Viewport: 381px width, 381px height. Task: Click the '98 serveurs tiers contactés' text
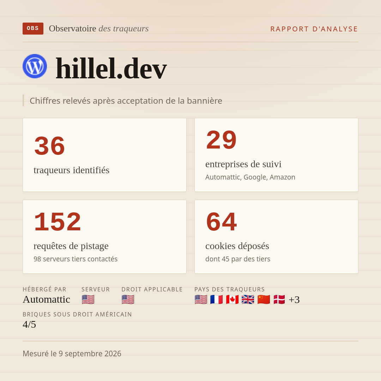75,259
